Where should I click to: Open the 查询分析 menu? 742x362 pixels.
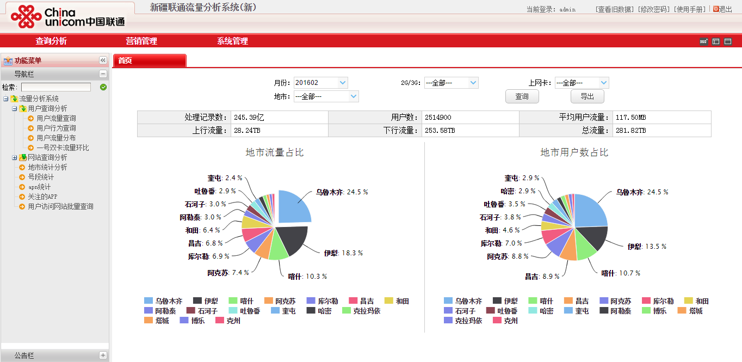51,41
